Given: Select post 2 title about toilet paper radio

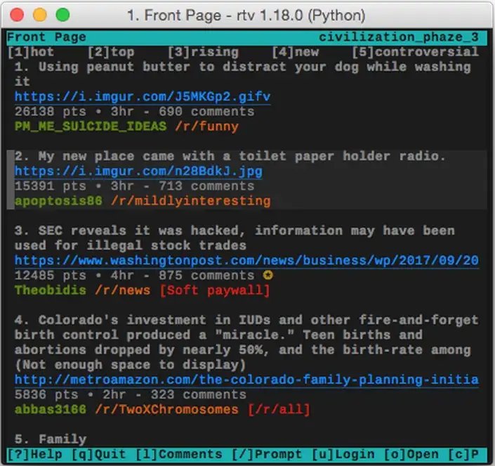Looking at the screenshot, I should (x=230, y=156).
